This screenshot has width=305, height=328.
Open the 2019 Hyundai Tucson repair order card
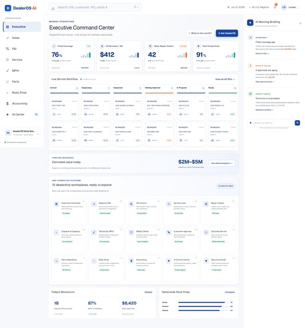pyautogui.click(x=222, y=135)
